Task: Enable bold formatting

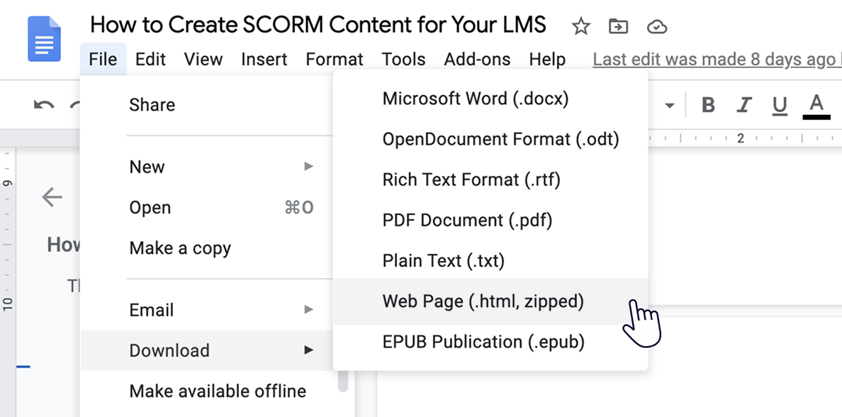Action: click(x=707, y=104)
